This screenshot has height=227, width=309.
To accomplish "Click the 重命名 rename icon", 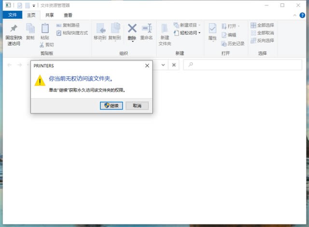I will point(146,28).
